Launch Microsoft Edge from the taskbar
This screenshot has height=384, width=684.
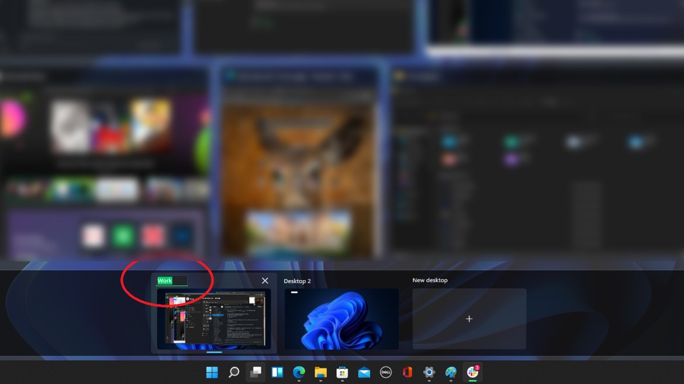pyautogui.click(x=298, y=372)
